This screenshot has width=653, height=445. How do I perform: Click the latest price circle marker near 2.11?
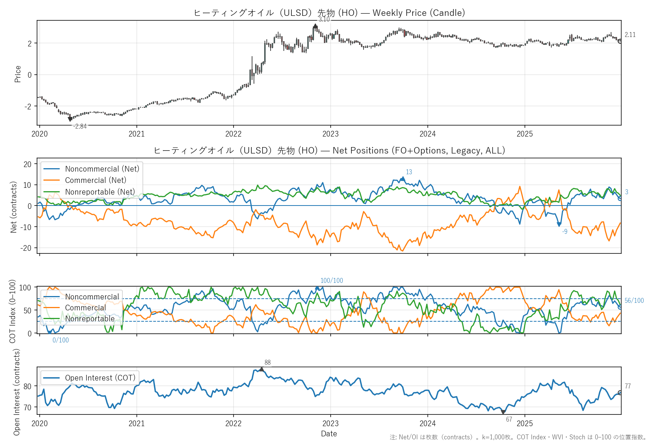620,41
